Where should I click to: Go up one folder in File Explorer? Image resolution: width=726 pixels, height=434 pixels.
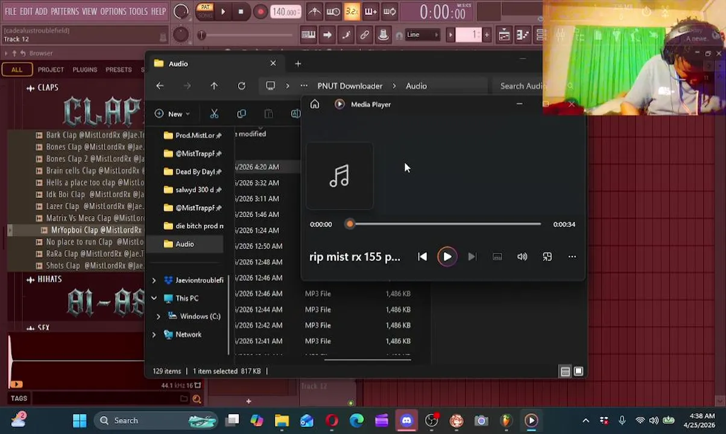[x=214, y=86]
